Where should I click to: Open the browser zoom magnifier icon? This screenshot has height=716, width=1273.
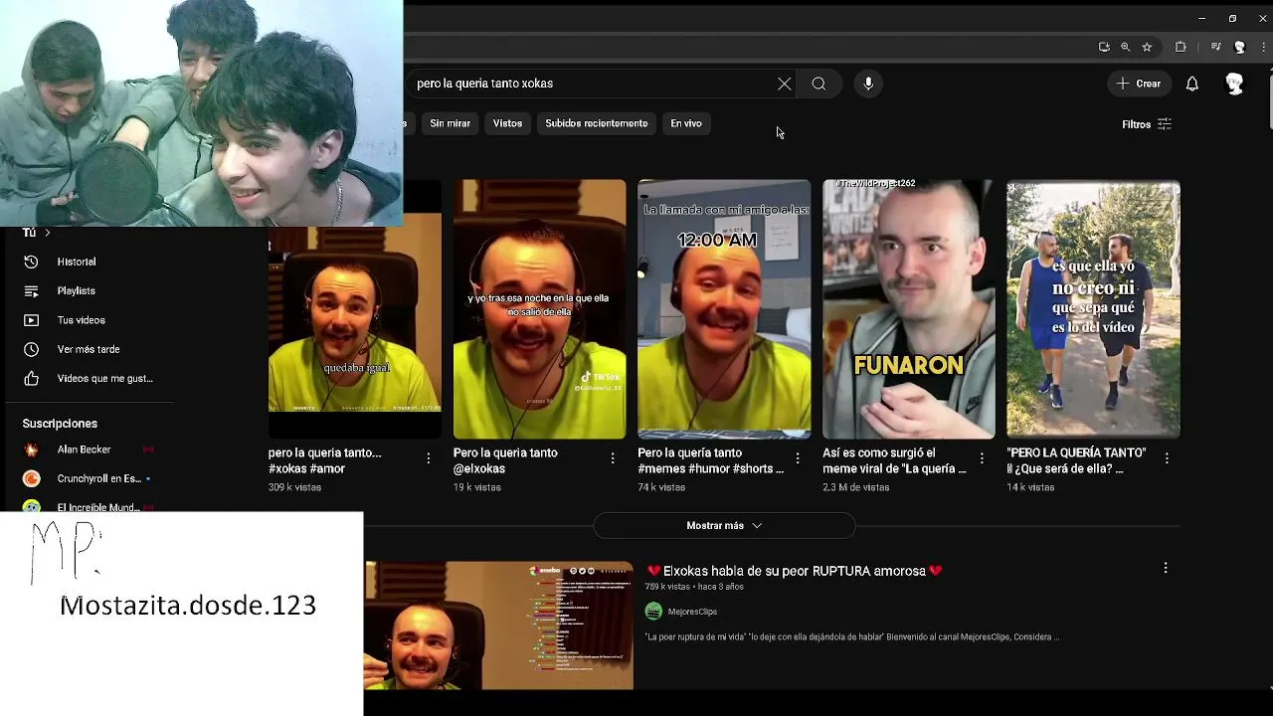click(1125, 47)
